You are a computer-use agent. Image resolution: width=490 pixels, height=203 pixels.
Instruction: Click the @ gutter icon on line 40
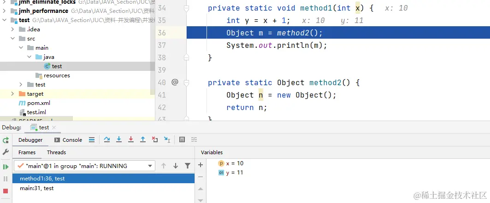(175, 82)
